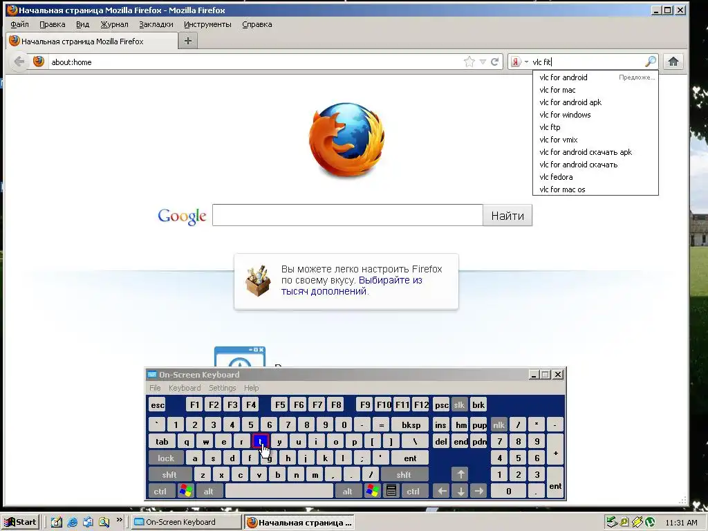Open the Инструменты menu
Screen dimensions: 708x531
tap(207, 24)
